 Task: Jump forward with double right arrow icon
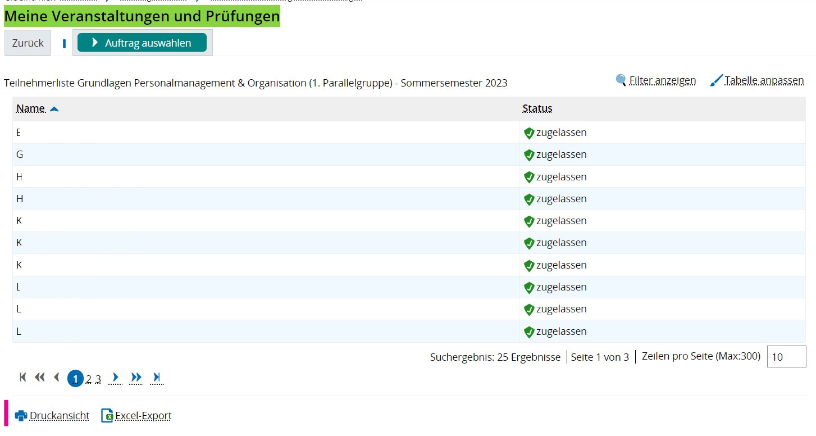(136, 377)
